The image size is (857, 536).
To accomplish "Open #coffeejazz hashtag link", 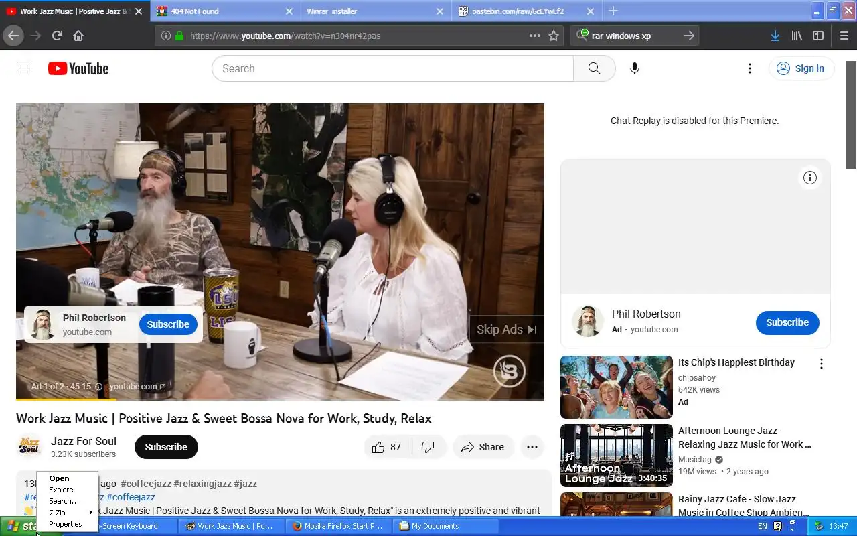I will (x=146, y=484).
